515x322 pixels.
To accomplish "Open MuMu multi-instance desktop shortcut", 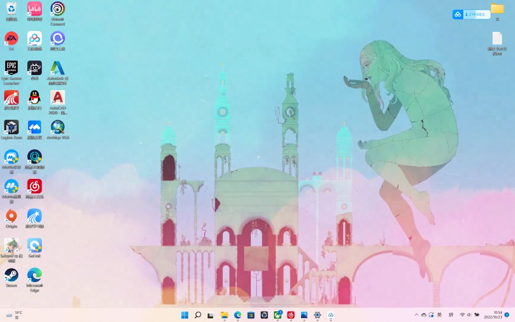I will [11, 162].
